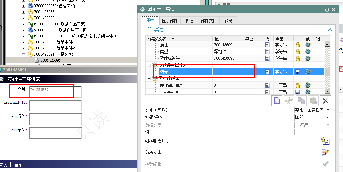Collapse the 零组件版本 group in table
343x172 pixels.
click(x=149, y=78)
